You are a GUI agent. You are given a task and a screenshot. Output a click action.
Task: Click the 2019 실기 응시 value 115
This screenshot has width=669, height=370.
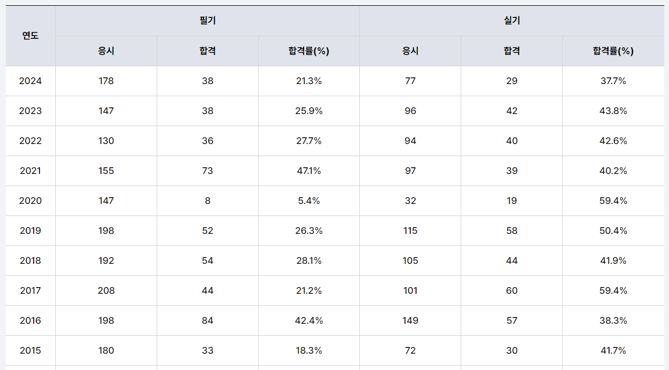(410, 231)
